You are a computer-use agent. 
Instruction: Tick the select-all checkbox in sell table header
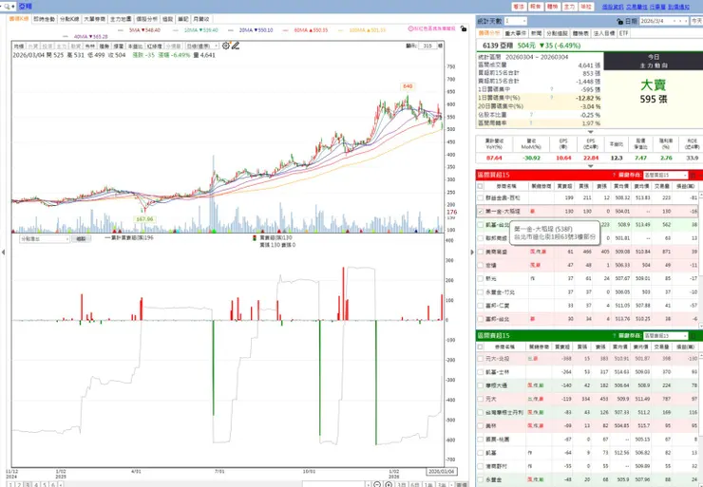[481, 347]
